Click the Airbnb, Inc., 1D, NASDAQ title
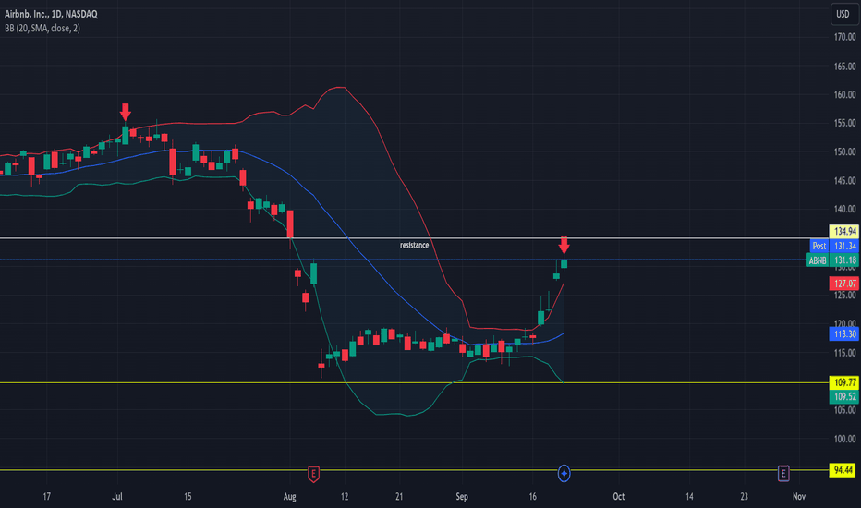This screenshot has width=861, height=508. pyautogui.click(x=51, y=14)
